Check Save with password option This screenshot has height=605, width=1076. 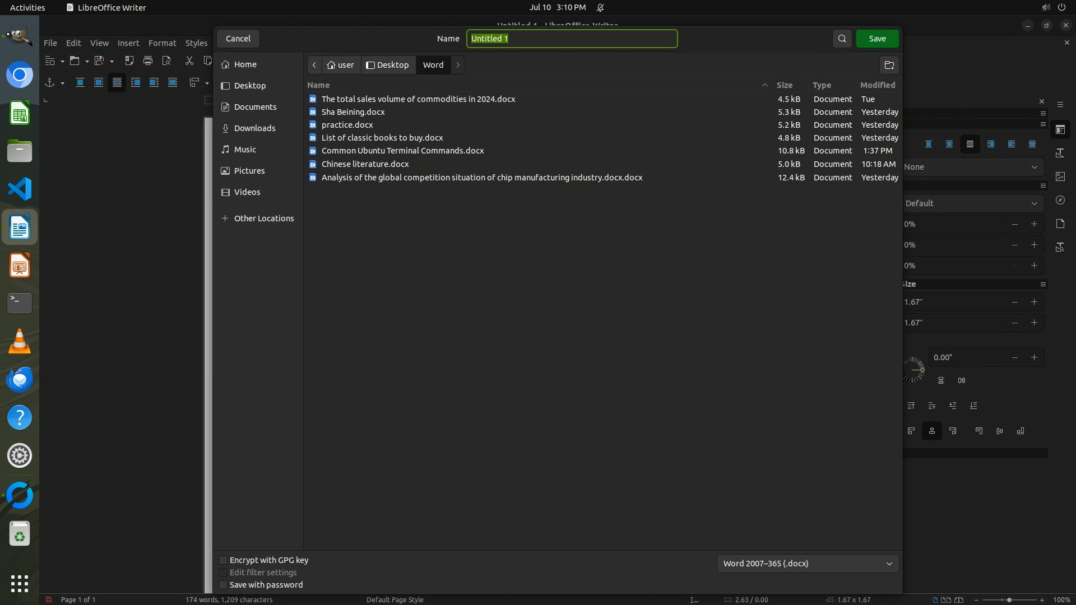tap(223, 585)
